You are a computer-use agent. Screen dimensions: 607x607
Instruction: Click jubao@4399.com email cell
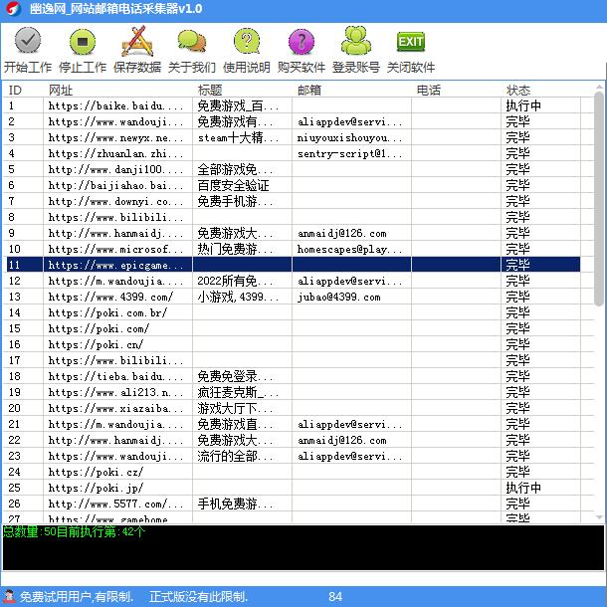pyautogui.click(x=340, y=298)
